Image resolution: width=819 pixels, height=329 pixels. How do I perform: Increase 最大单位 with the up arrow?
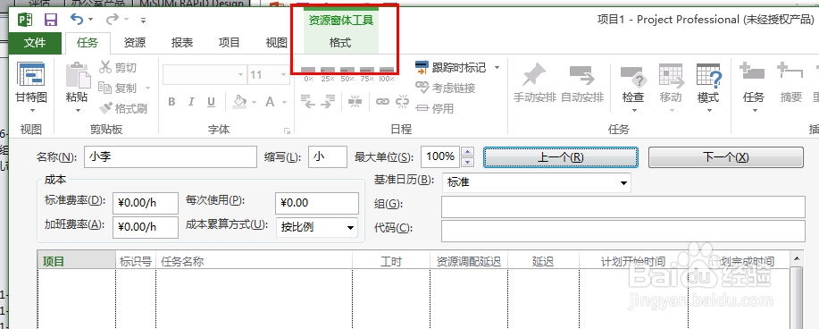(x=468, y=152)
